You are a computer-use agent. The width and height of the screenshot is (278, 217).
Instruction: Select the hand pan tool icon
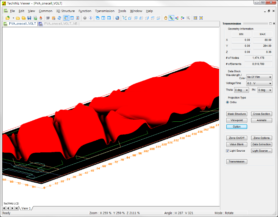(x=166, y=18)
